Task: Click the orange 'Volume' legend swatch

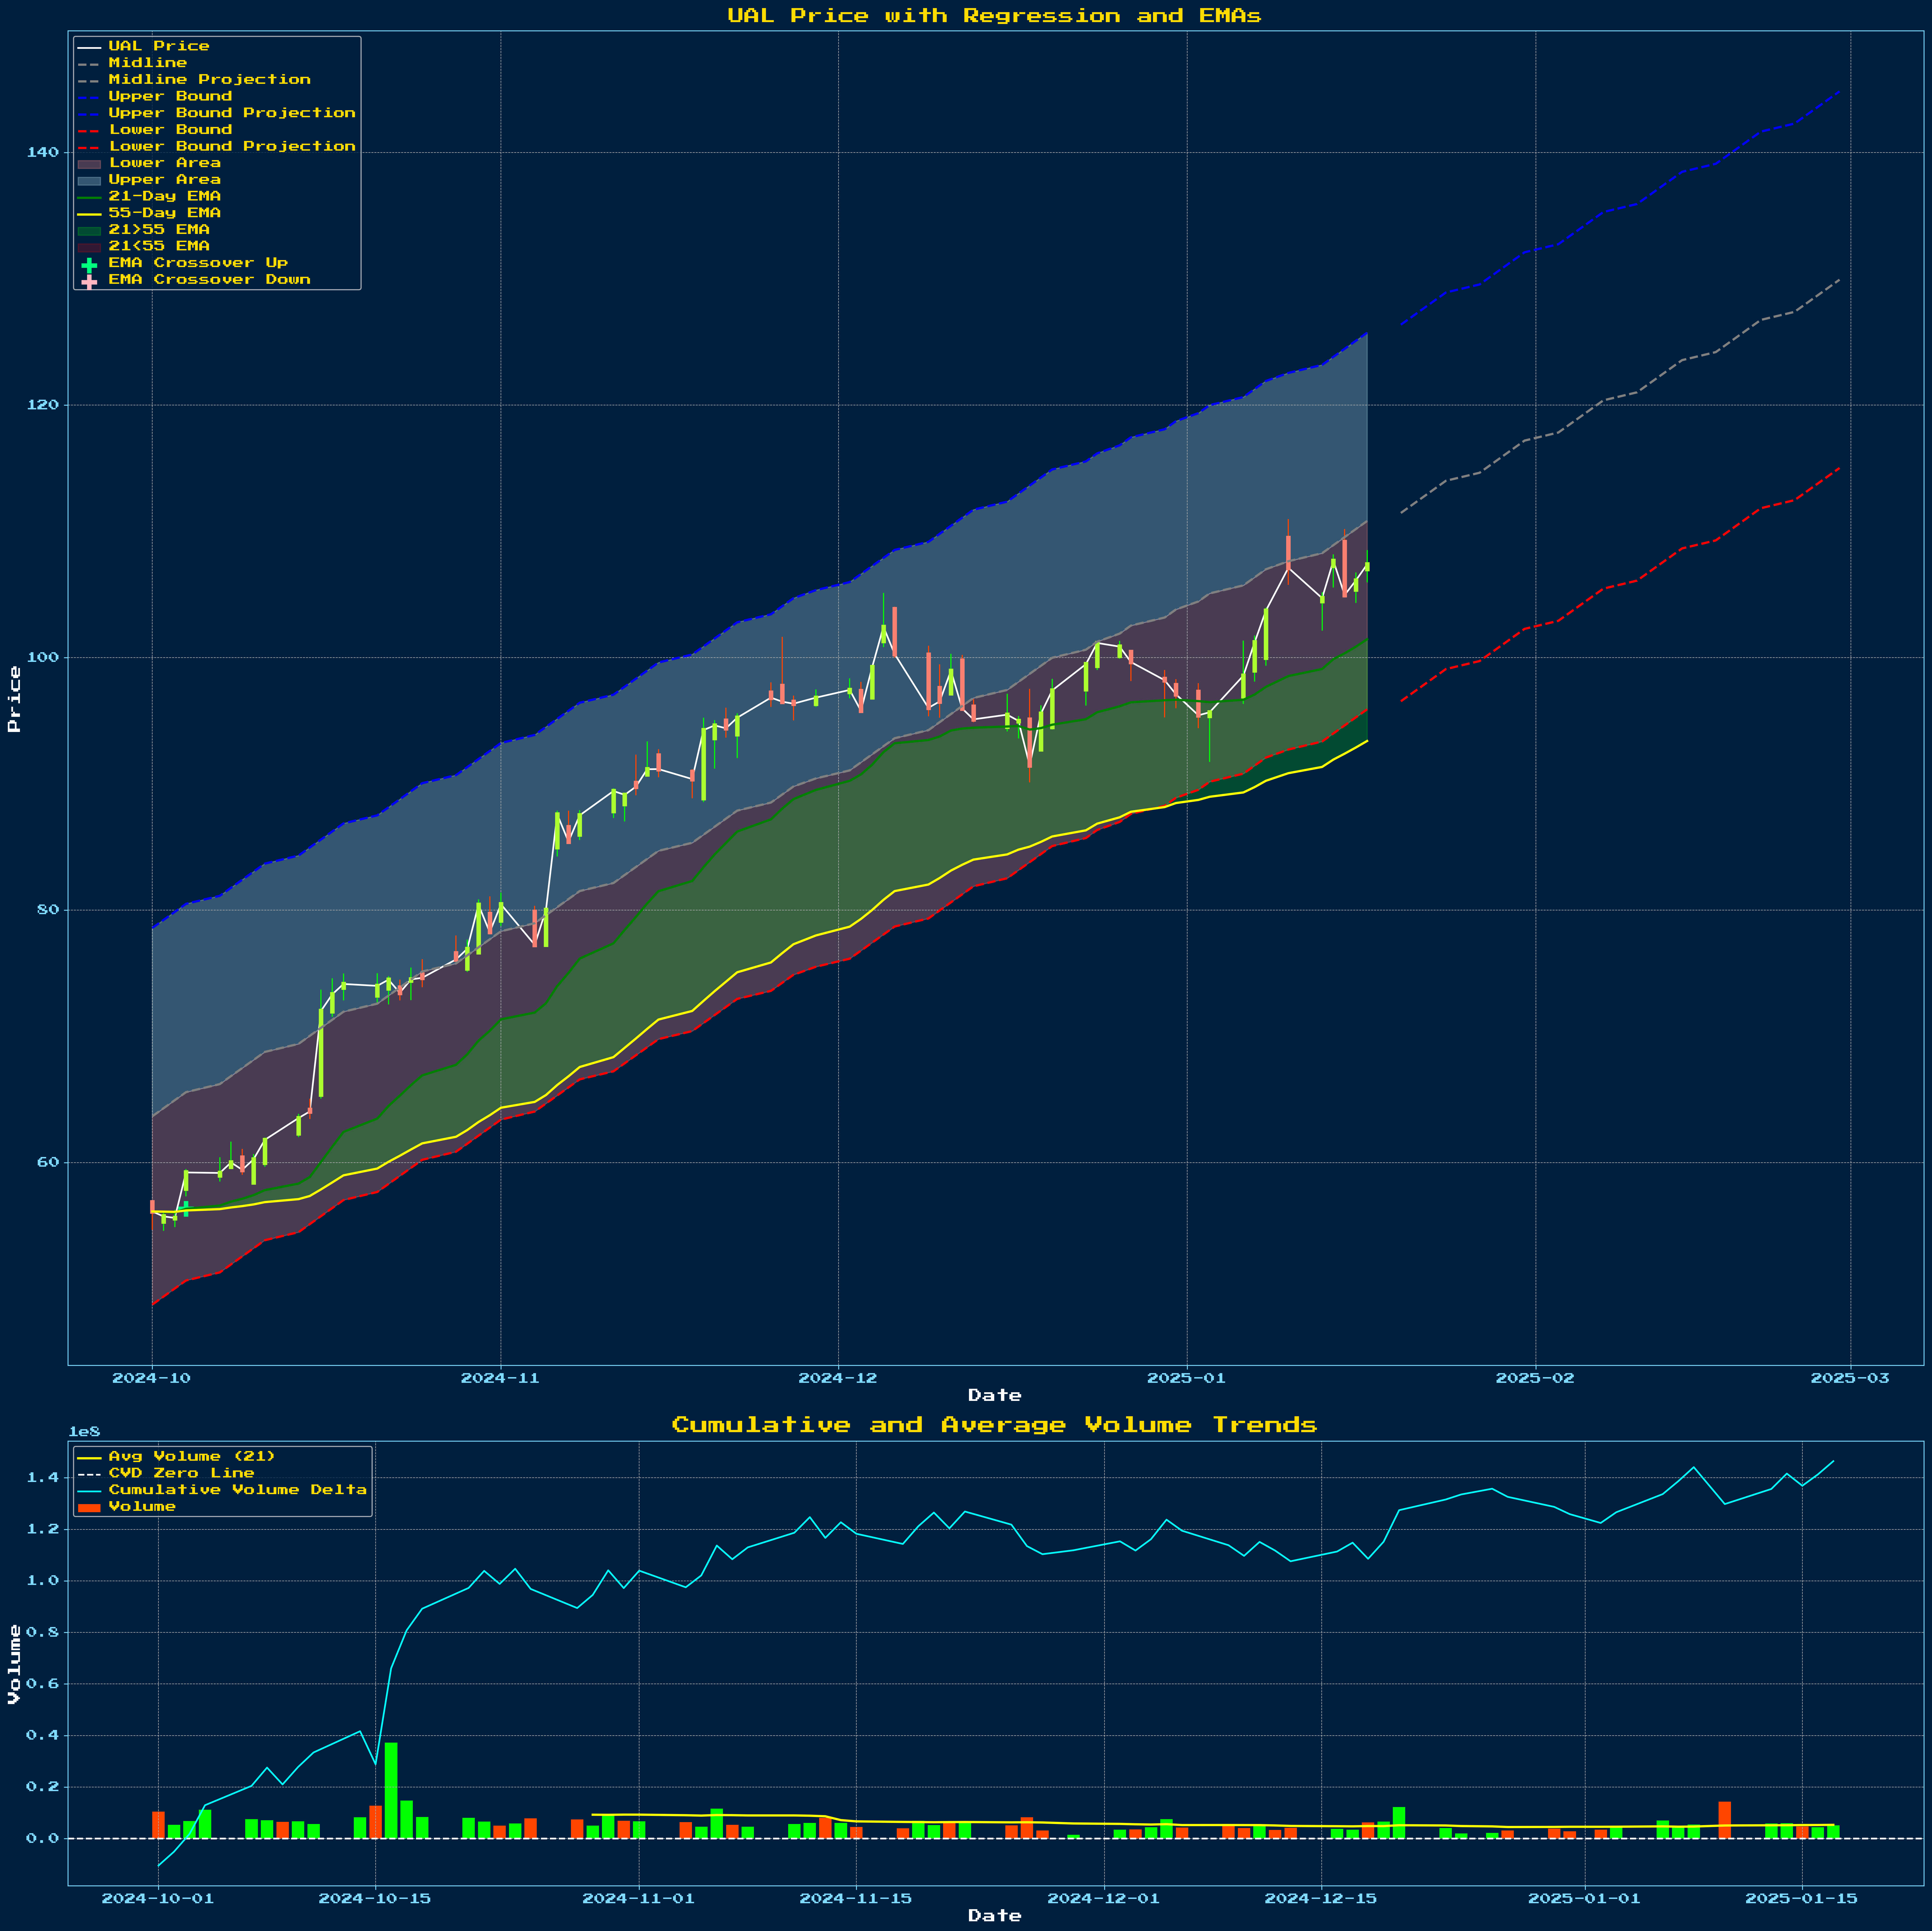Action: pyautogui.click(x=89, y=1507)
